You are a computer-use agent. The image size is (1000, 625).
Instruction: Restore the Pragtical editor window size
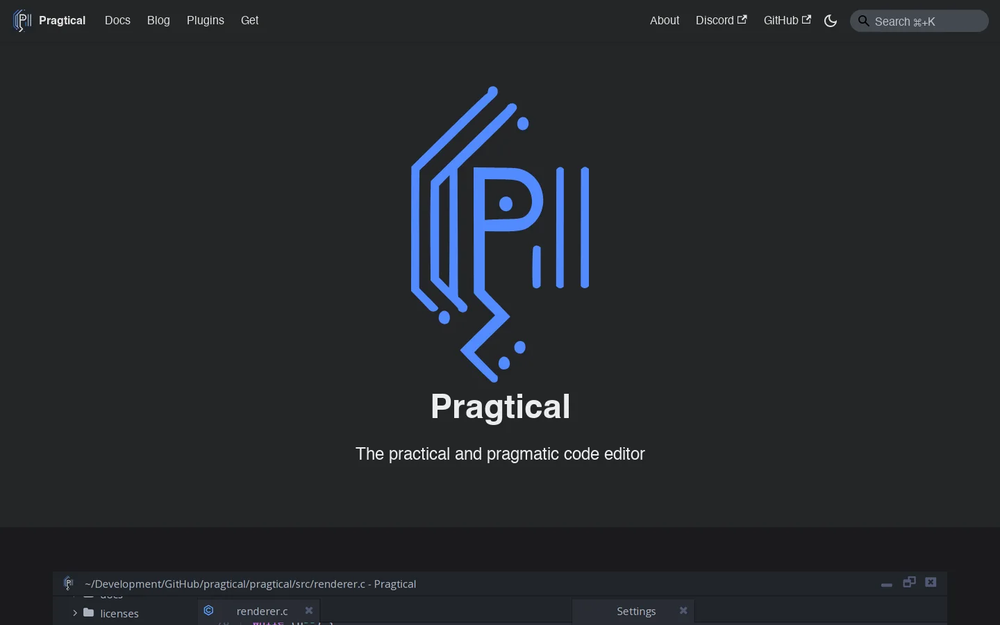pyautogui.click(x=910, y=583)
